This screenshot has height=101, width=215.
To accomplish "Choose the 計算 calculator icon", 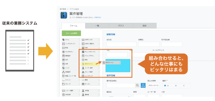I will pos(83,48).
